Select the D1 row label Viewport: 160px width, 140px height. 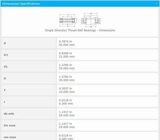(x=6, y=55)
